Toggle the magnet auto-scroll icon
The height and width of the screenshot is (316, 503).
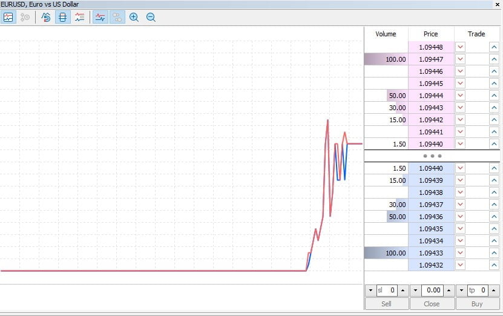(x=46, y=18)
